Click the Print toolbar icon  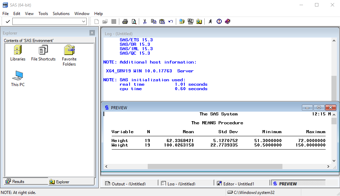[x=125, y=22]
